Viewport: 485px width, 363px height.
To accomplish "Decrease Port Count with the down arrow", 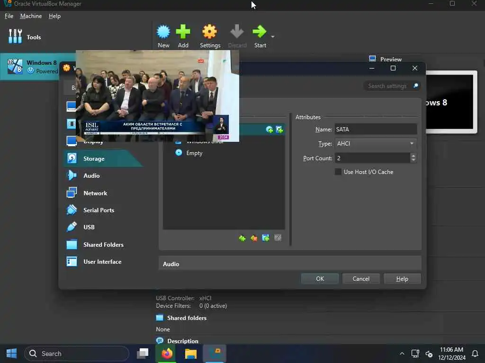I will pyautogui.click(x=413, y=161).
